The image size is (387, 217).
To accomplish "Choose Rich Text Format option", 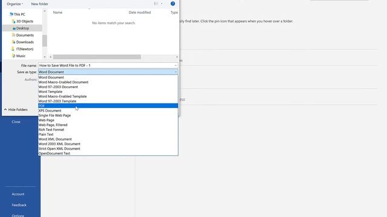I will tap(108, 130).
